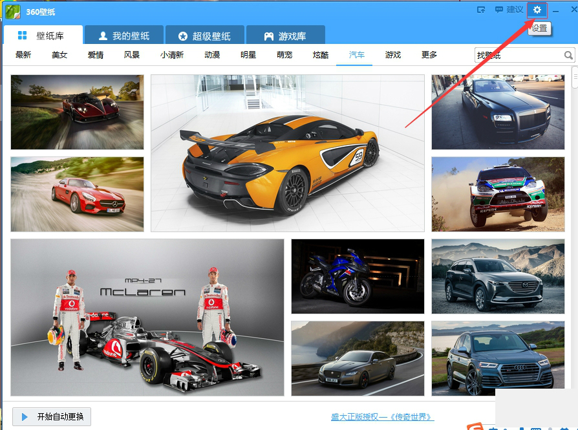The image size is (578, 430).
Task: Click the share/export icon in title bar
Action: [481, 10]
